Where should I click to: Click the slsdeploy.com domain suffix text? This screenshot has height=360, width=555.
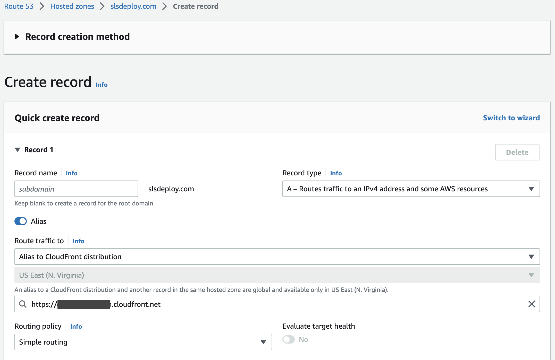pyautogui.click(x=171, y=189)
